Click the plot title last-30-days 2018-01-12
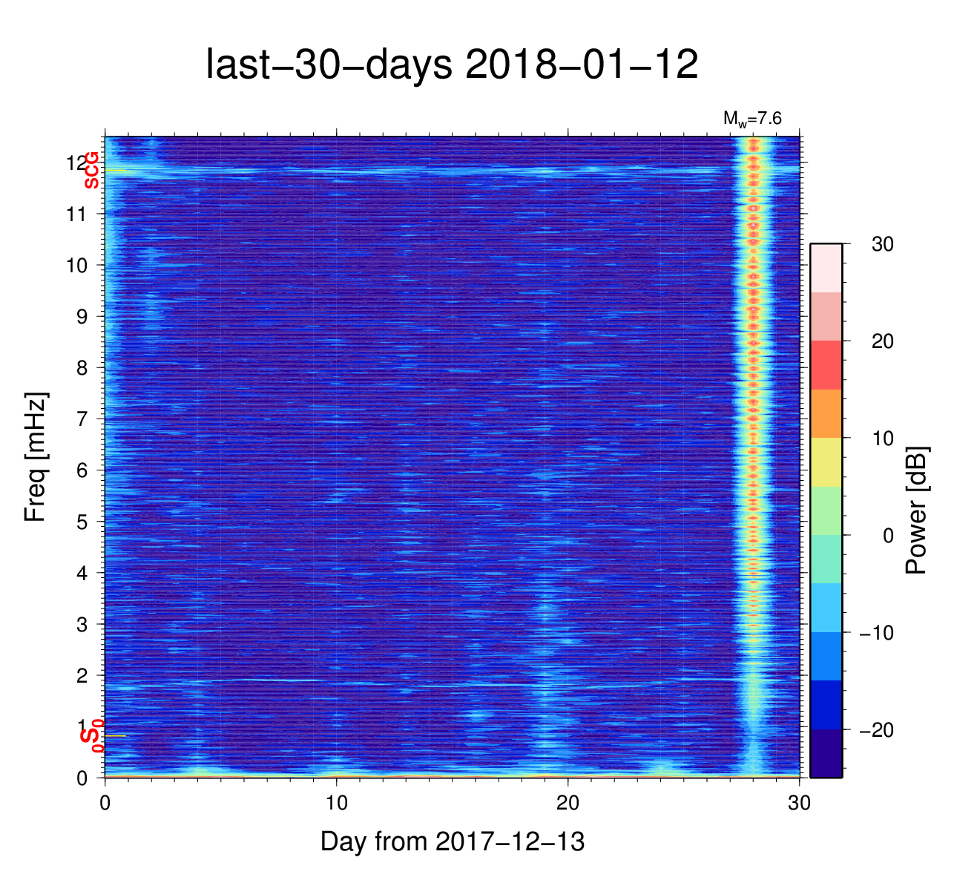Image resolution: width=957 pixels, height=883 pixels. tap(452, 65)
